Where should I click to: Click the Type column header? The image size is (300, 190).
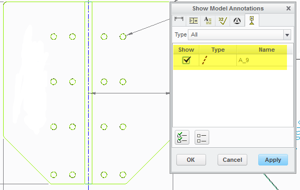(218, 50)
